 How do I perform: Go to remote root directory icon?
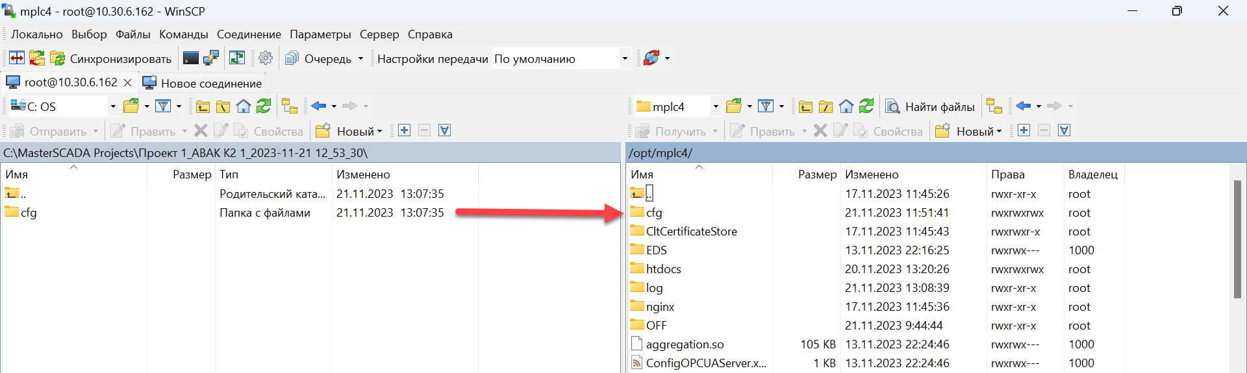tap(826, 106)
